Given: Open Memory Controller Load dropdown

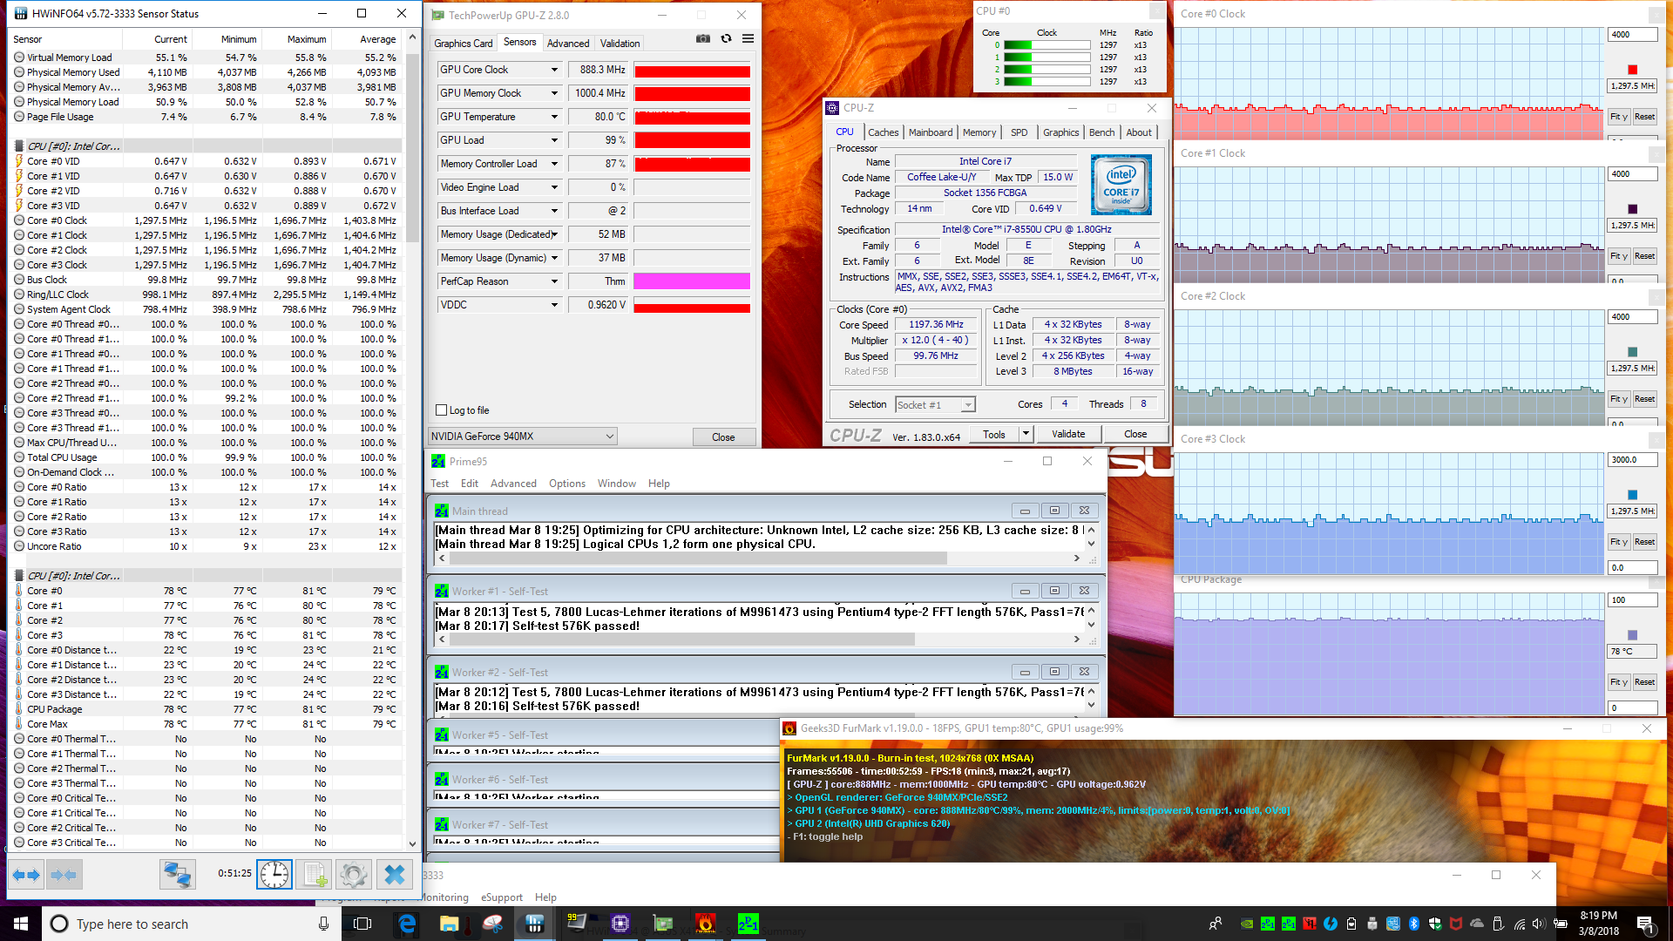Looking at the screenshot, I should (x=554, y=164).
